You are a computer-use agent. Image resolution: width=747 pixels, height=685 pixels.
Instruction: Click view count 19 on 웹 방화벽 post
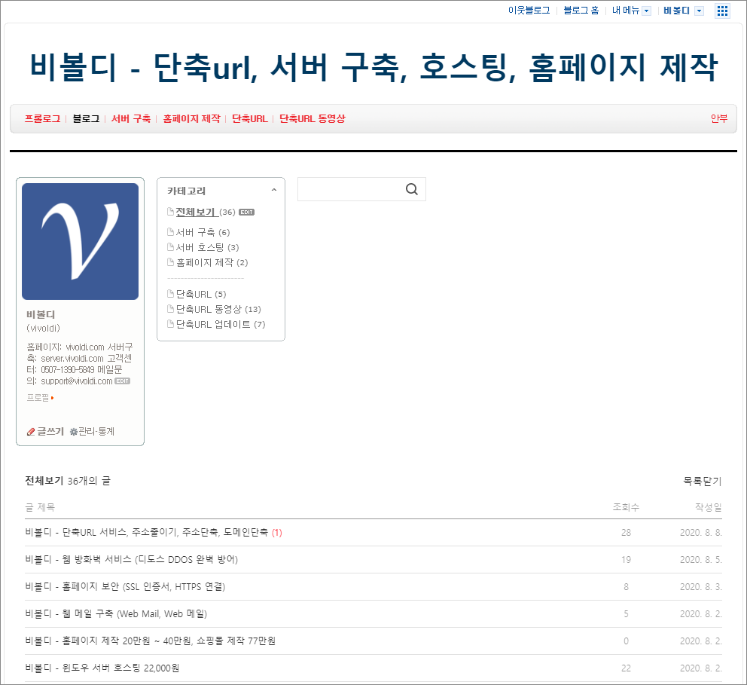[626, 560]
